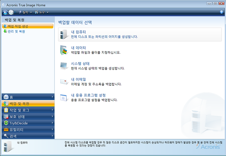
Task: Click the 백업할 데이터 선택 heading
Action: 75,22
